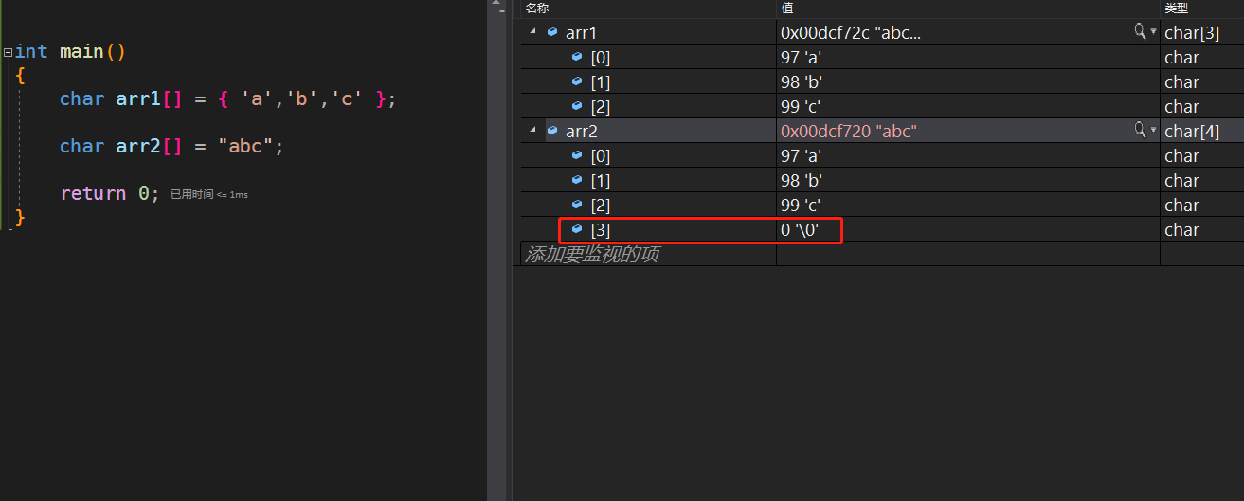Click the value 98 'b' under arr1
This screenshot has height=501, width=1244.
(802, 81)
